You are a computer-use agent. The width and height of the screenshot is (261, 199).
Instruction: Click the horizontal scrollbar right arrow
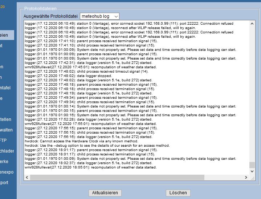[x=246, y=177]
